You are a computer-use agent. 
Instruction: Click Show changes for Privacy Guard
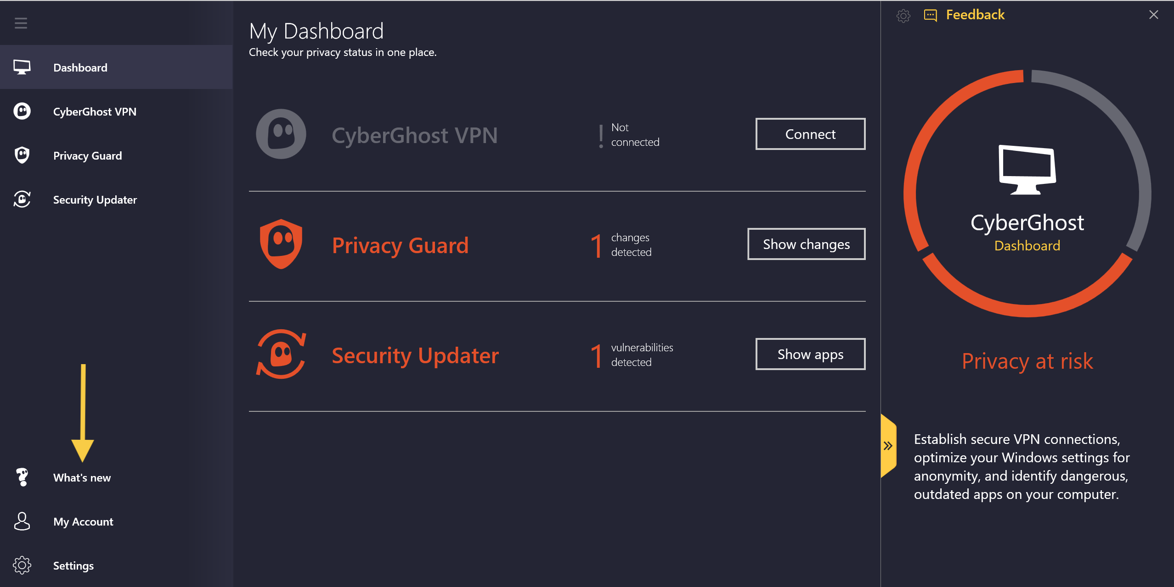806,244
